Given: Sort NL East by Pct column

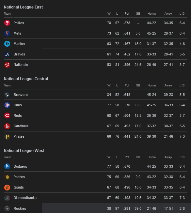Looking at the screenshot, I should (127, 14).
